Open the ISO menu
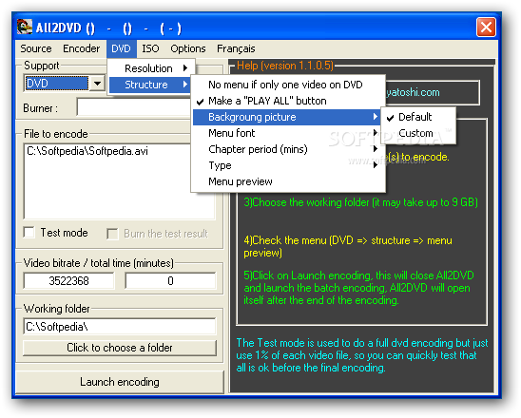Screen dimensions: 521x418 click(150, 48)
